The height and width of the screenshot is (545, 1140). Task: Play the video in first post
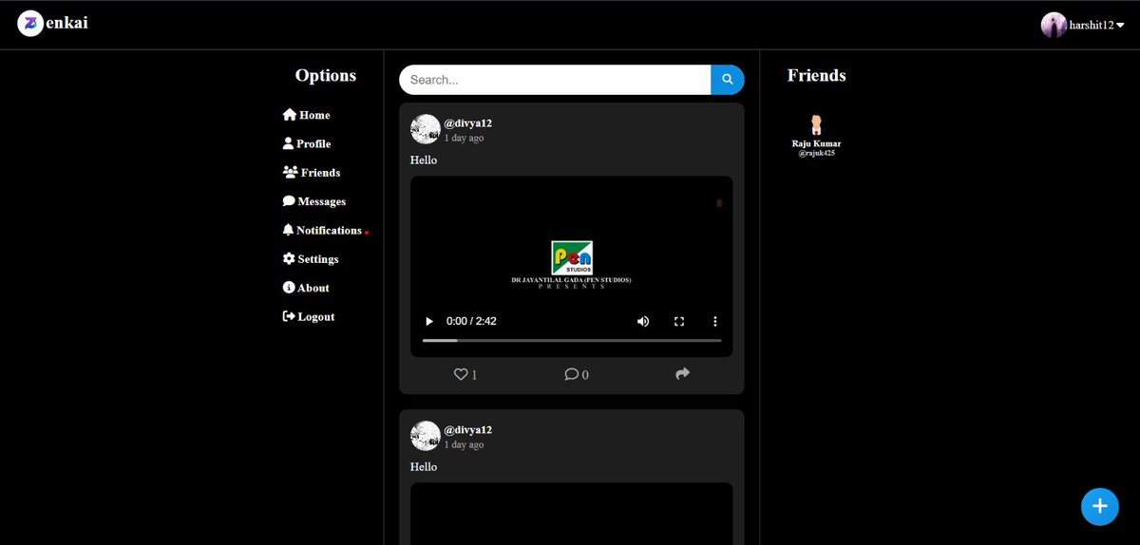pos(429,321)
